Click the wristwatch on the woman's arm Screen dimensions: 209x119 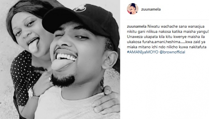click(x=31, y=92)
